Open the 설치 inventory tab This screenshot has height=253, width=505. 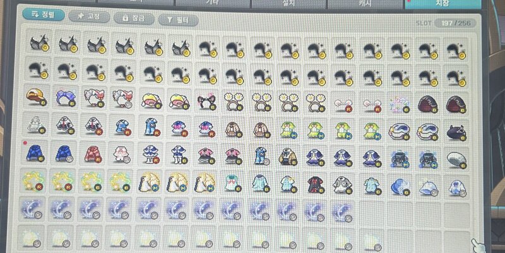click(x=288, y=4)
